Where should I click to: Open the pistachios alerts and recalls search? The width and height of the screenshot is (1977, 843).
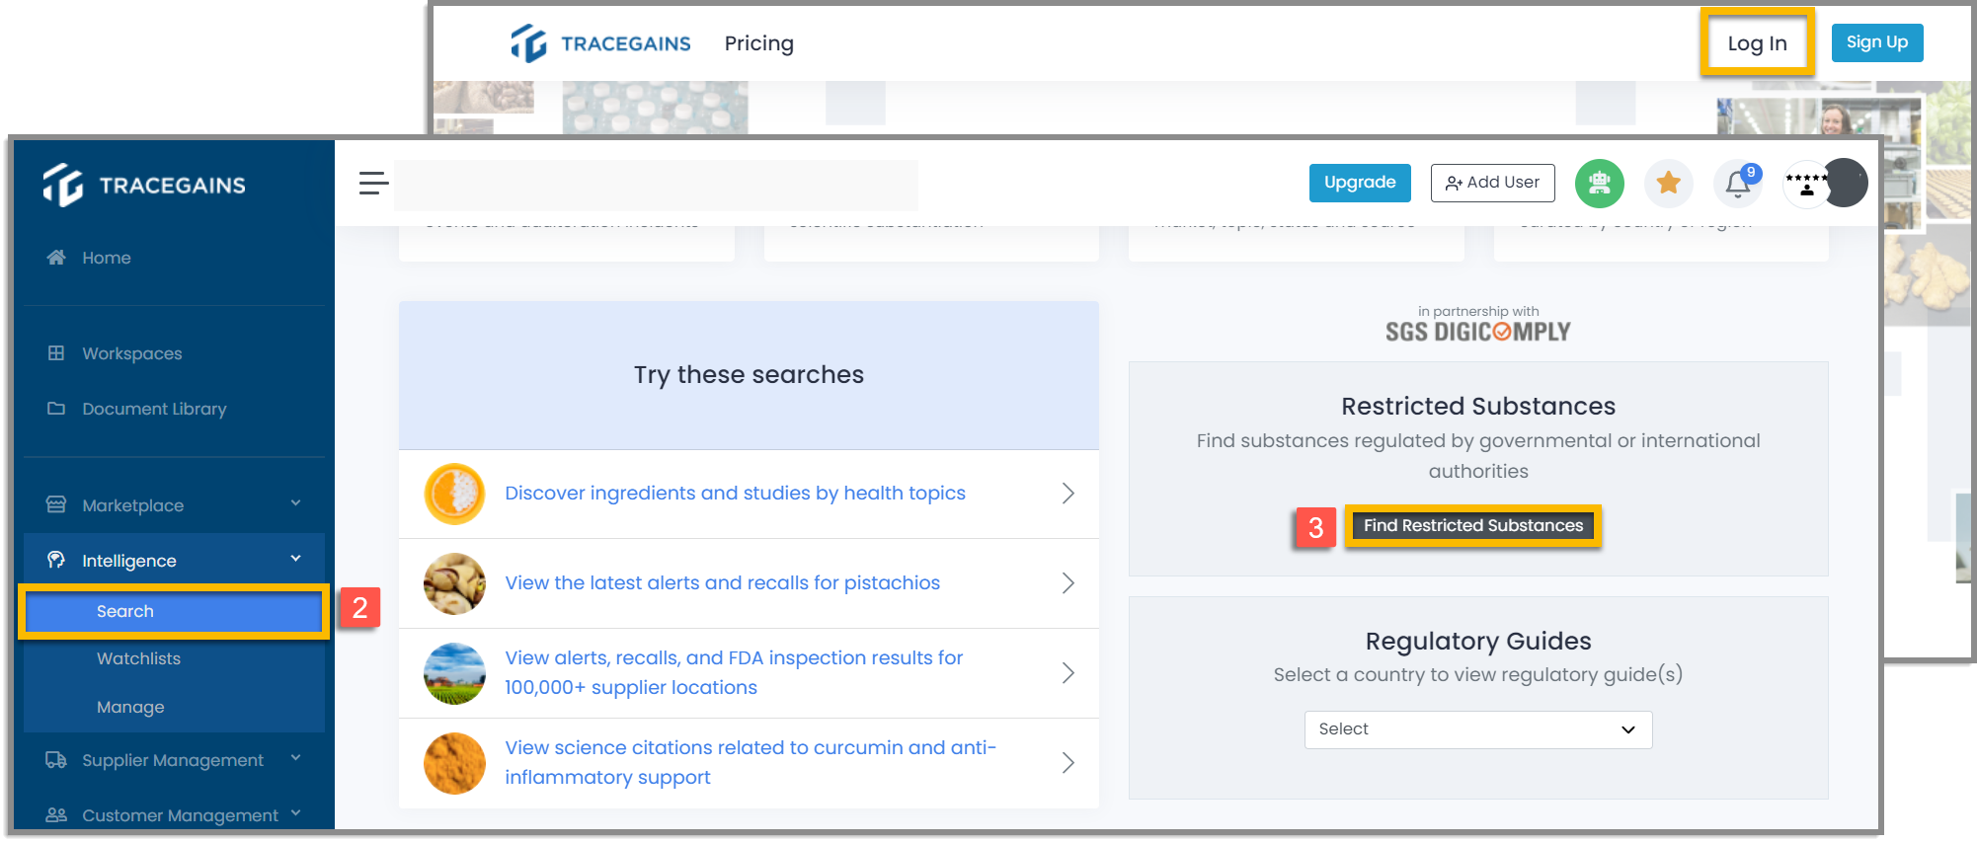pos(749,583)
